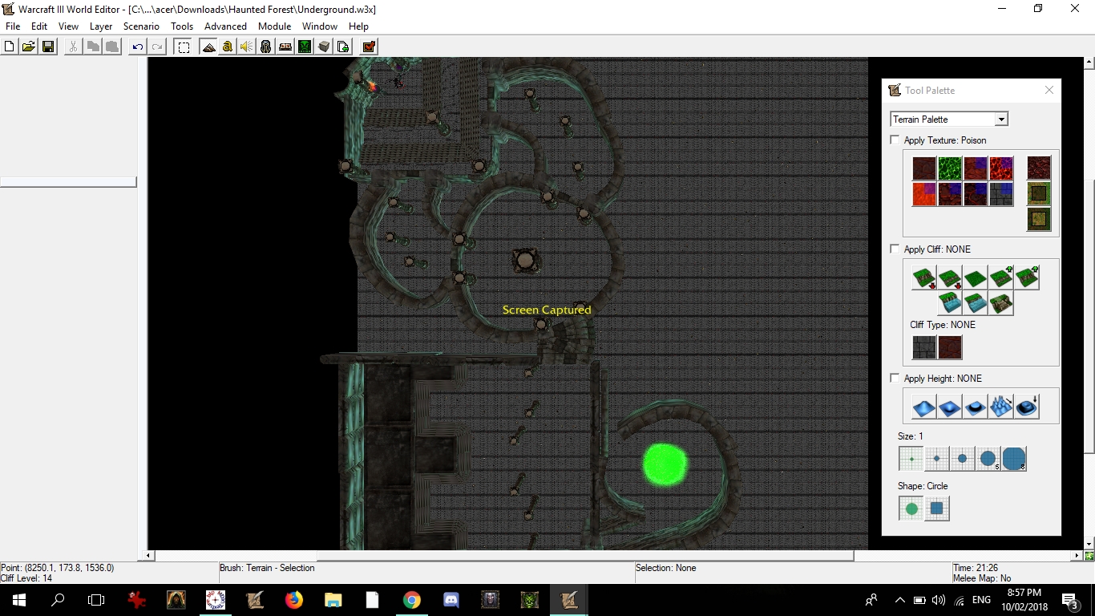This screenshot has height=616, width=1095.
Task: Set brush shape to circle
Action: 911,509
